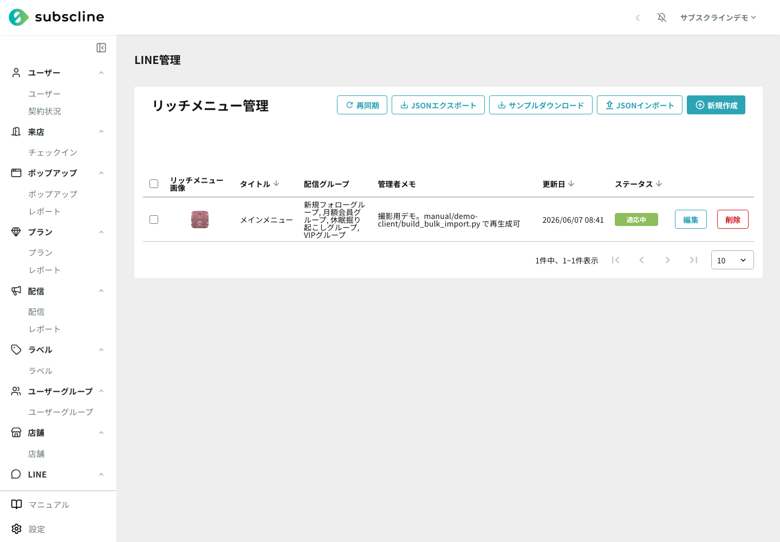Screen dimensions: 780x542
Task: Collapse the 来店 section chevron
Action: click(x=101, y=132)
